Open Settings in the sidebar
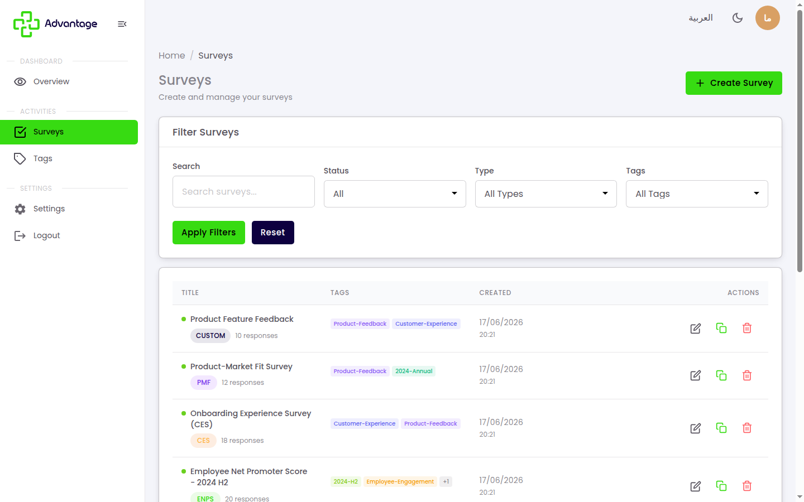 (69, 209)
